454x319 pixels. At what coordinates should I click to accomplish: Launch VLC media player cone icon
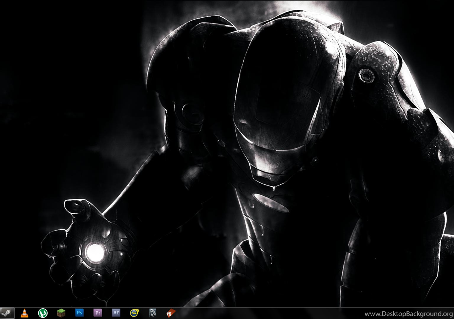pos(24,313)
